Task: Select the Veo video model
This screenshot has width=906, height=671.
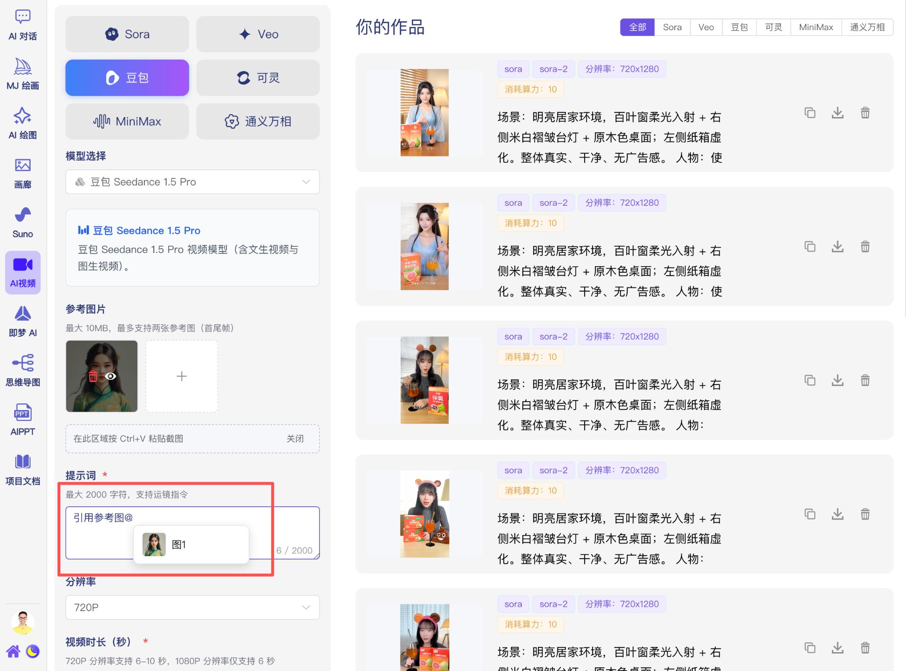Action: click(258, 34)
